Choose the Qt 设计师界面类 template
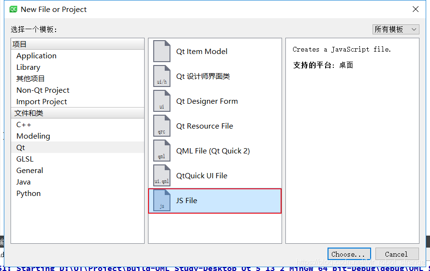430x271 pixels. pos(215,76)
